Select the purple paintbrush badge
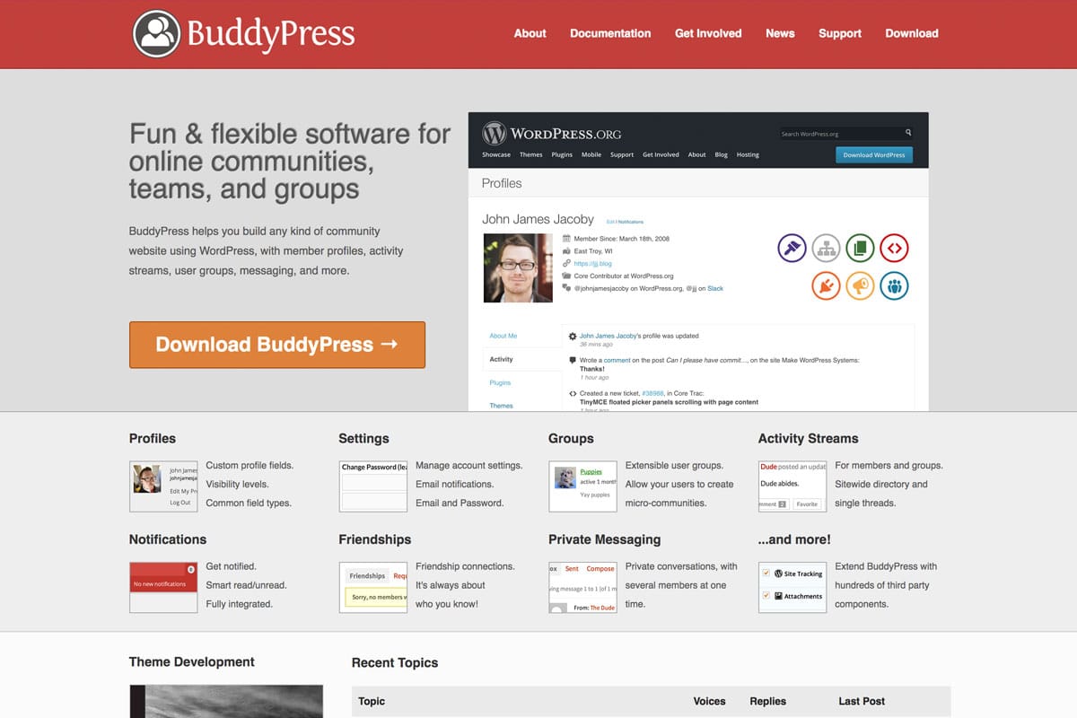 point(792,248)
